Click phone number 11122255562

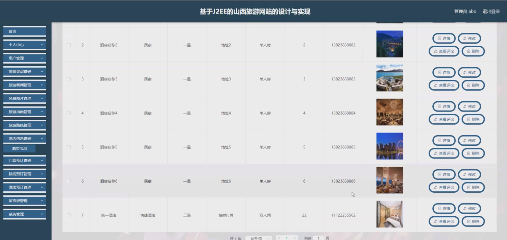point(343,215)
